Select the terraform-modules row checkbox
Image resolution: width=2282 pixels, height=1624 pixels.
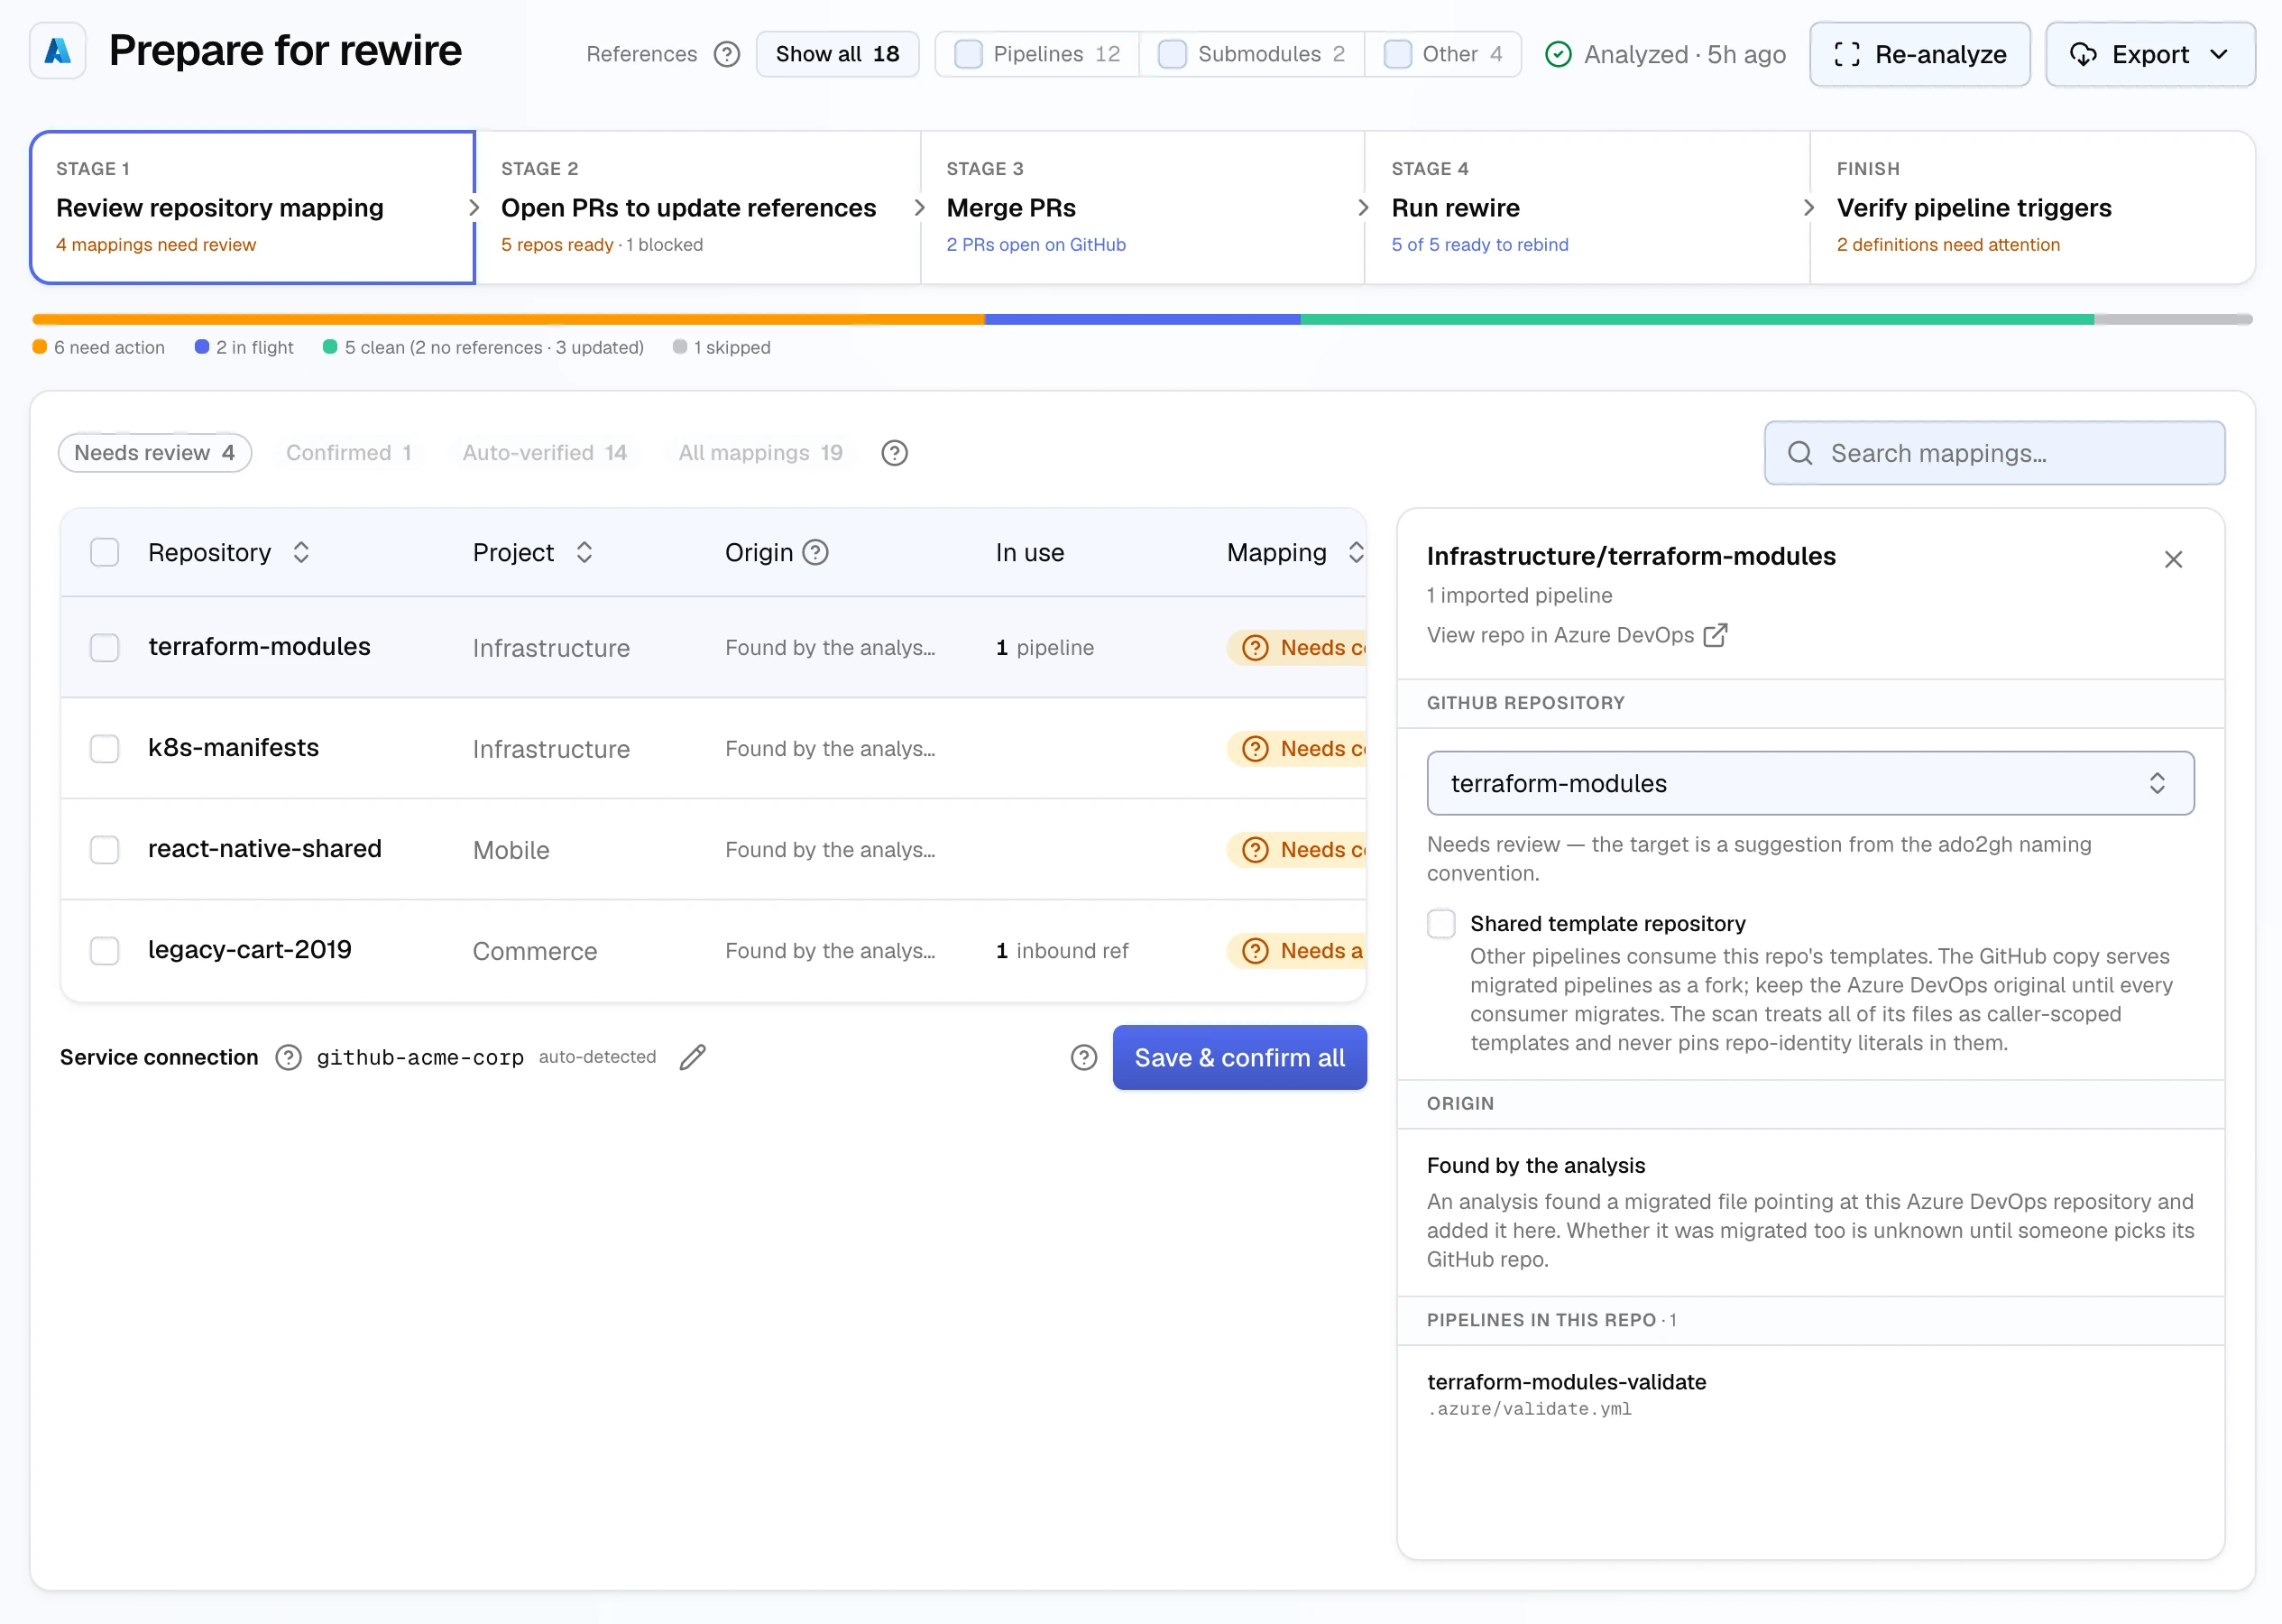[105, 647]
